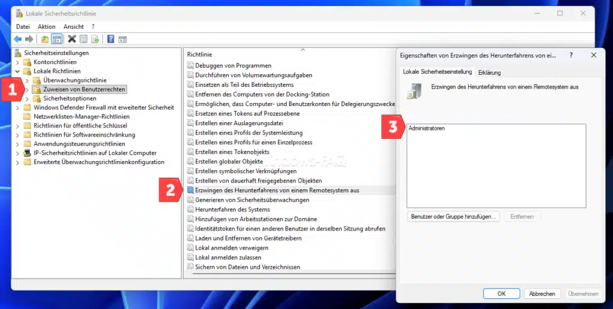Screen dimensions: 613x309
Task: Click the icon beside Ersetzen eines Tokens auf Prozessebene
Action: (190, 113)
